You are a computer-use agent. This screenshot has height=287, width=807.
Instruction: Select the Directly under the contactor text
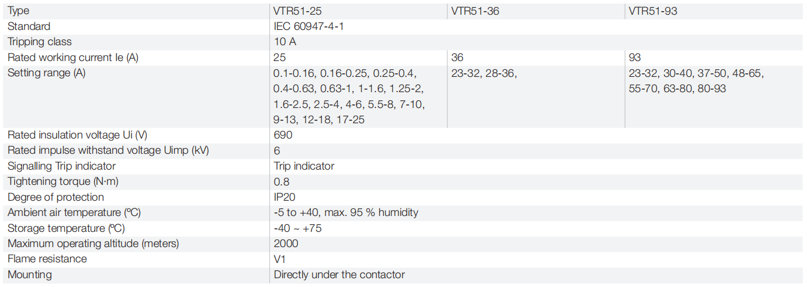point(339,275)
